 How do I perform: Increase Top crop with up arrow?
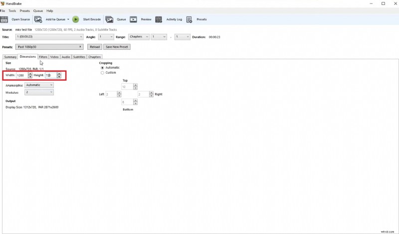click(135, 85)
